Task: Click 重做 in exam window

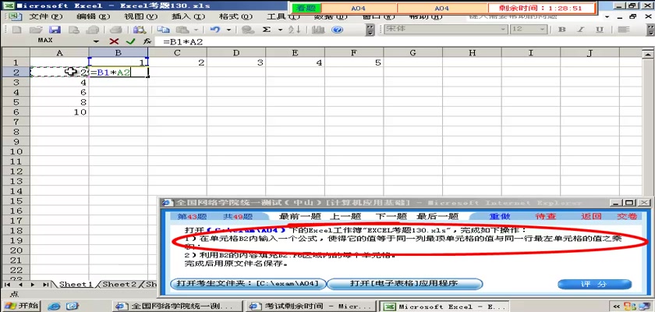Action: pos(500,216)
